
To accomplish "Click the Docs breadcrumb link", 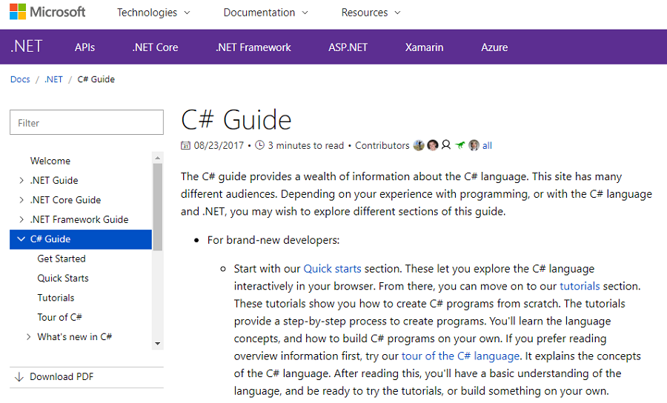I will point(20,79).
